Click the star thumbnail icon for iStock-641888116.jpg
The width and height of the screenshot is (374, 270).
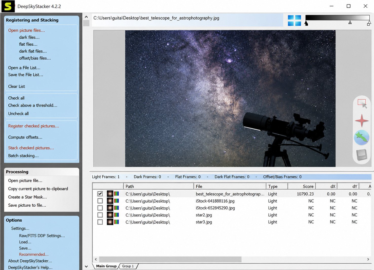110,201
